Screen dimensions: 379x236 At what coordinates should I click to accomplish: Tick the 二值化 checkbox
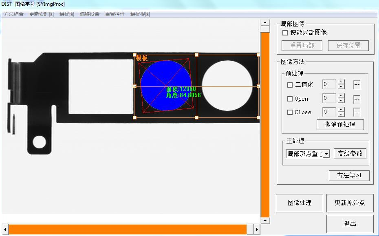290,85
